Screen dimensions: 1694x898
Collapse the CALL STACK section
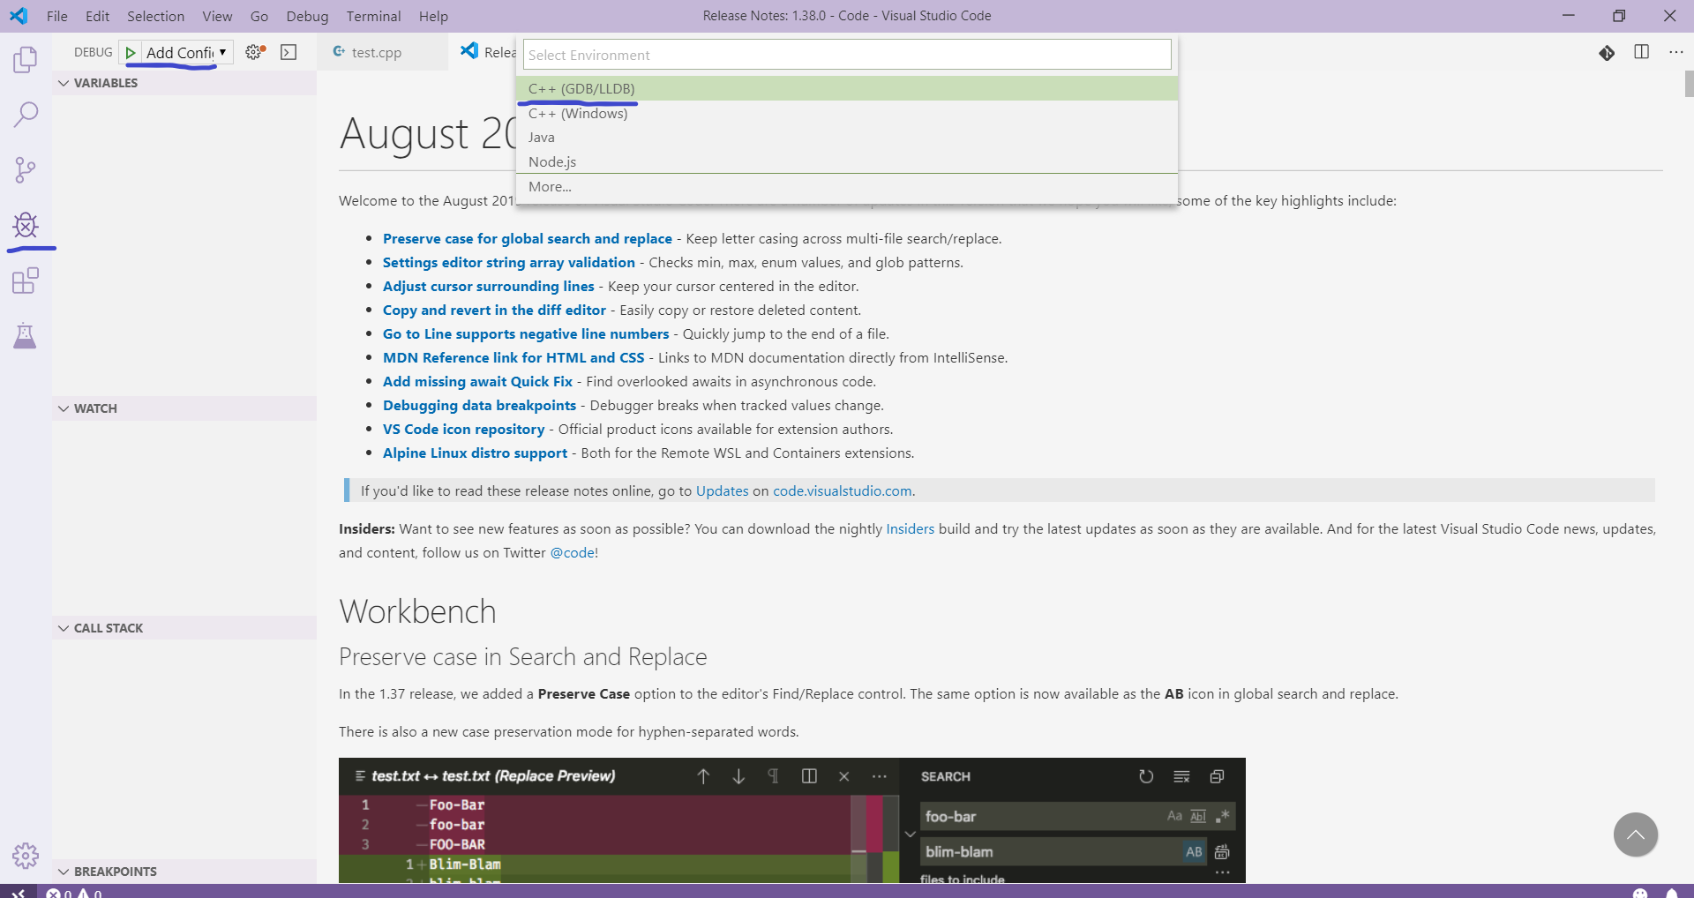click(184, 628)
